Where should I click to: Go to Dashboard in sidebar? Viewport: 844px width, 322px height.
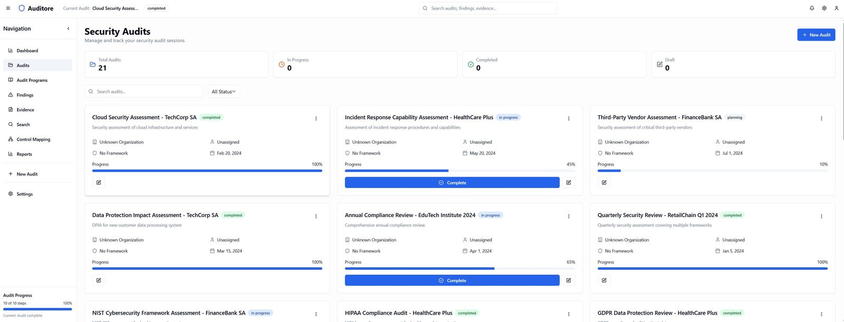37,51
